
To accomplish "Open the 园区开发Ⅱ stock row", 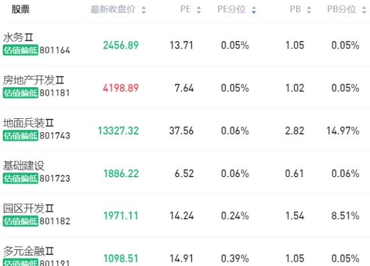I will coord(185,216).
